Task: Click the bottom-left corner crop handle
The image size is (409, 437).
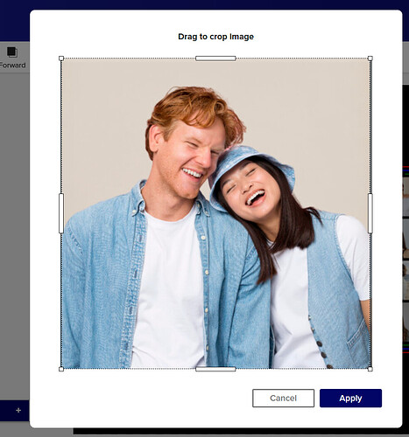Action: (61, 369)
